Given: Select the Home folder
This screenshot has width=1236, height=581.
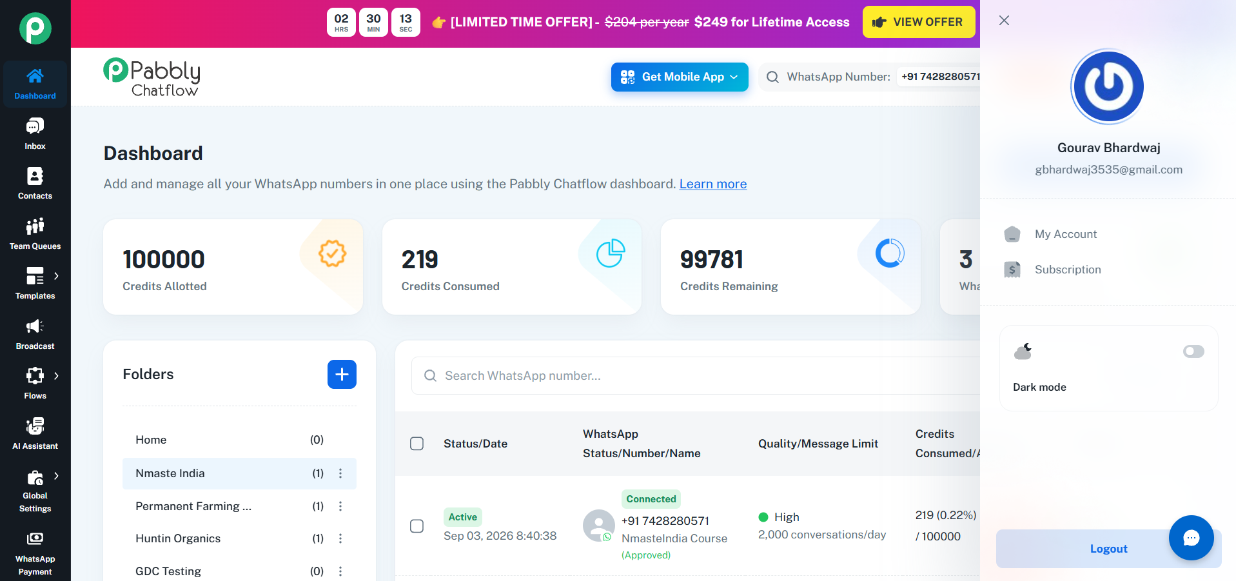Looking at the screenshot, I should pos(239,440).
